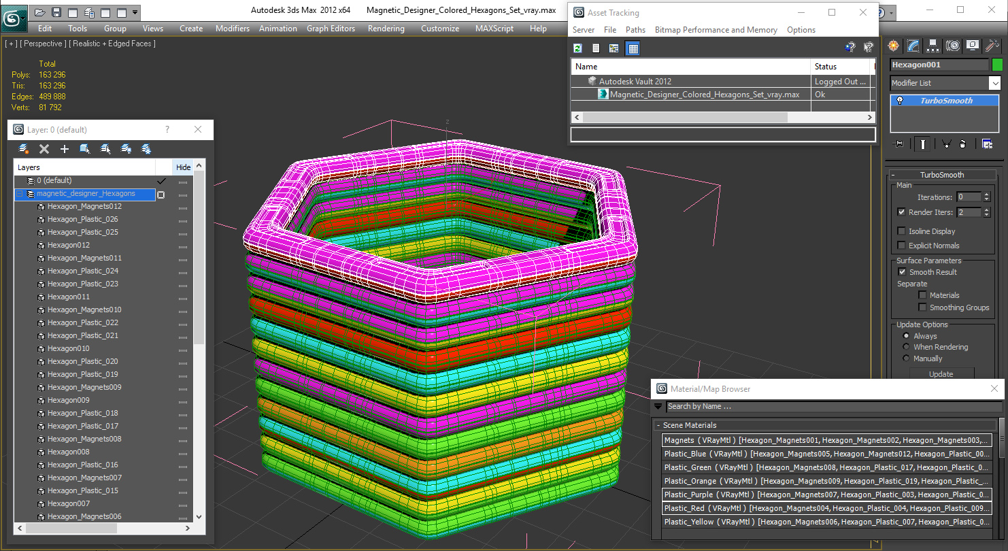Screen dimensions: 1008x551
Task: Open Utilities hammer tab
Action: 992,46
